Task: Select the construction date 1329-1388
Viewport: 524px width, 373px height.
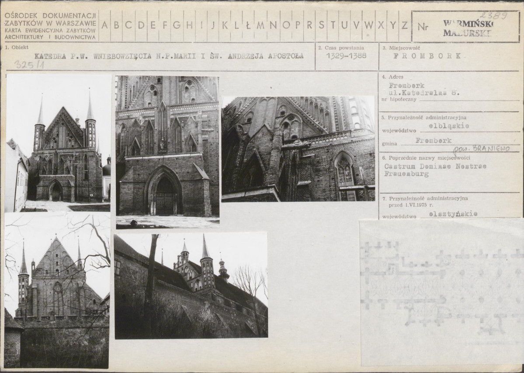Action: (346, 56)
